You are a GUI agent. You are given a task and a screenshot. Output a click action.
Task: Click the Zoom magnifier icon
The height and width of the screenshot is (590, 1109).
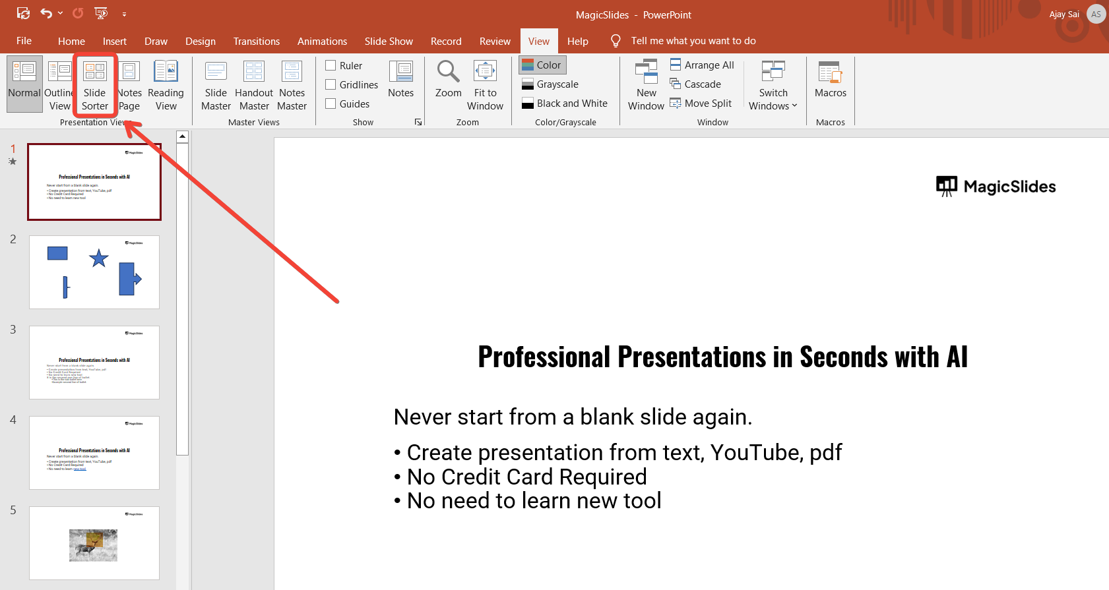[x=448, y=72]
